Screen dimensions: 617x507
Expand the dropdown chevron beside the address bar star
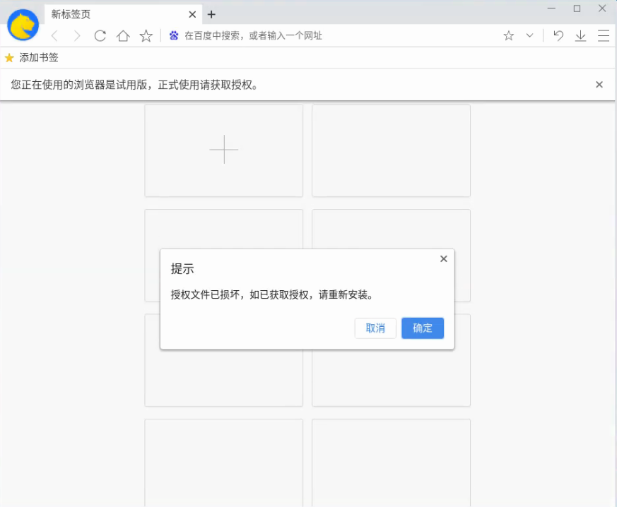529,36
